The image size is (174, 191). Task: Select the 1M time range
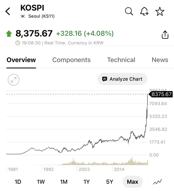pos(64,182)
